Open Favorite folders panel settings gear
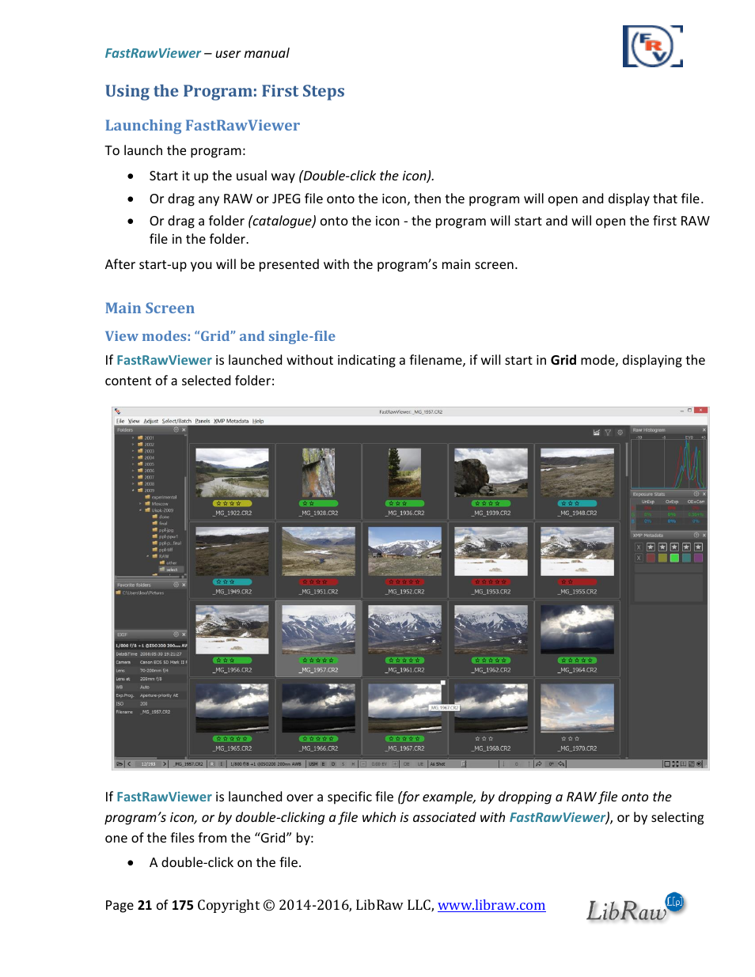Screen dimensions: 755x977 click(x=176, y=585)
